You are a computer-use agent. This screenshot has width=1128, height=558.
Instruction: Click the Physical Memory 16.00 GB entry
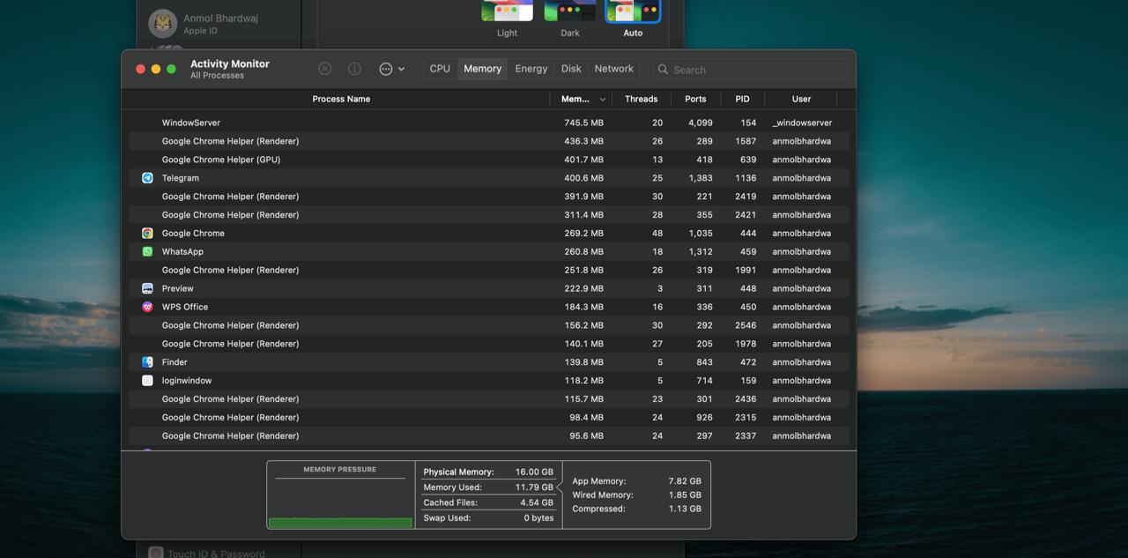pos(488,472)
